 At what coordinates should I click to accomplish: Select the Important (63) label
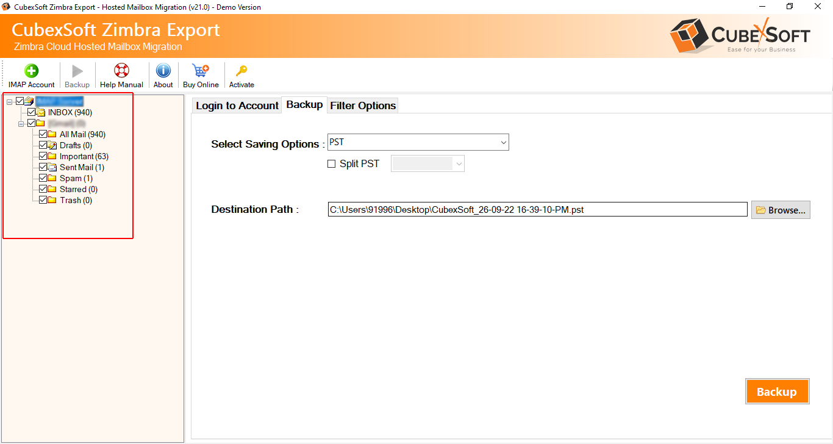coord(84,156)
